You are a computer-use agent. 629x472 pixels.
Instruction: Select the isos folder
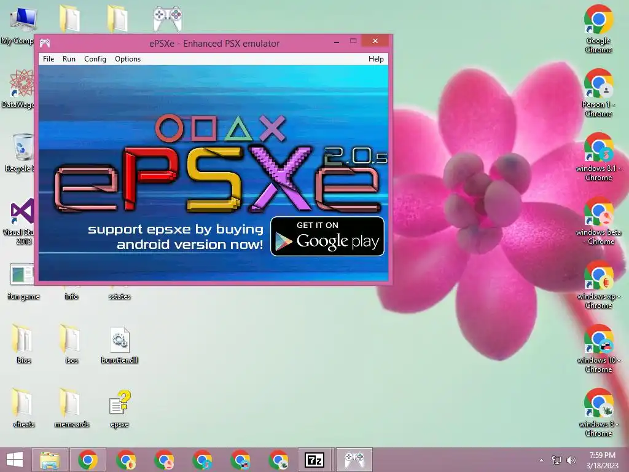(71, 344)
